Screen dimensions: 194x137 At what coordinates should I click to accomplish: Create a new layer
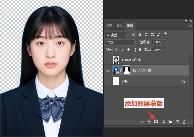pyautogui.click(x=177, y=122)
